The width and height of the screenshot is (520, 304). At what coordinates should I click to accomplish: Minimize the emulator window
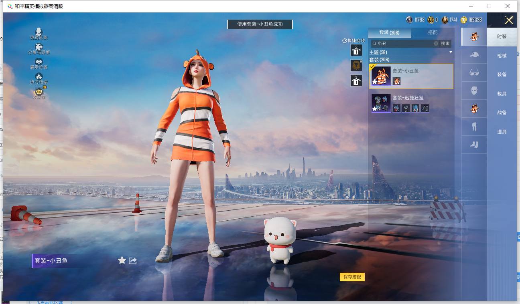tap(471, 6)
